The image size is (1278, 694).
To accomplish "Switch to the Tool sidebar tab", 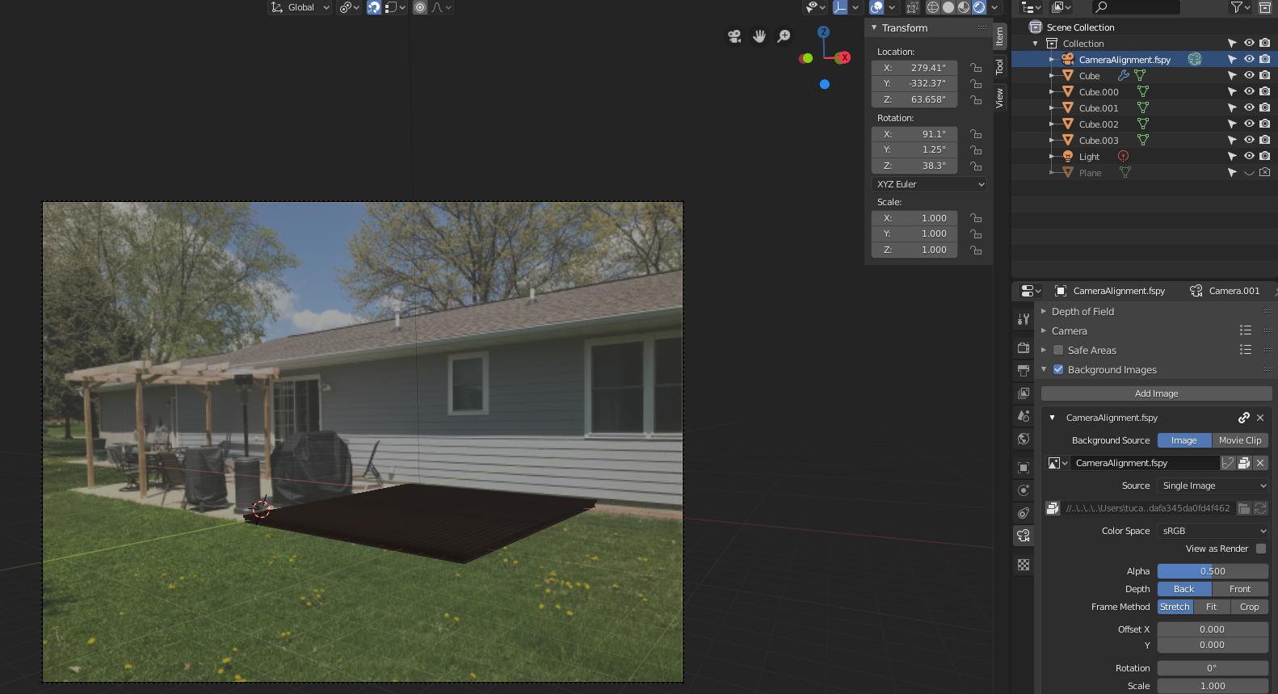I will [999, 66].
